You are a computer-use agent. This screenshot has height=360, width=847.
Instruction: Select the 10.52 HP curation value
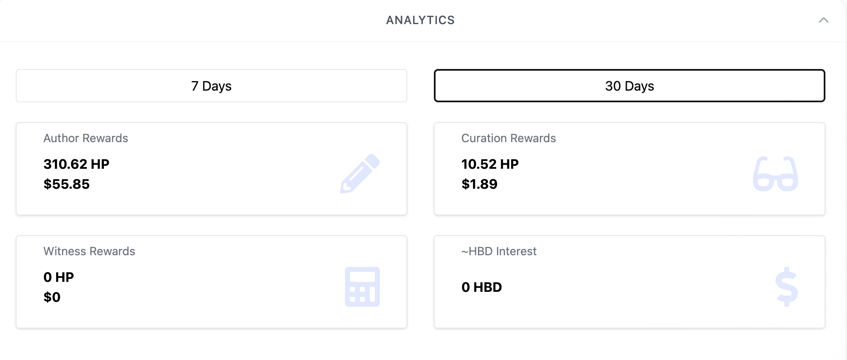click(x=490, y=164)
